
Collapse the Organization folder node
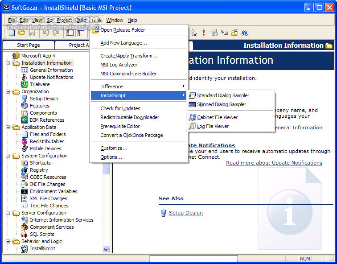(8, 91)
